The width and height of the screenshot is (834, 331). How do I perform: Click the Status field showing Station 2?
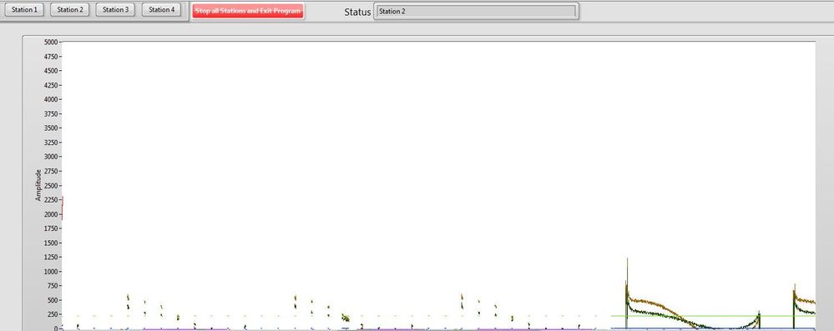coord(476,11)
